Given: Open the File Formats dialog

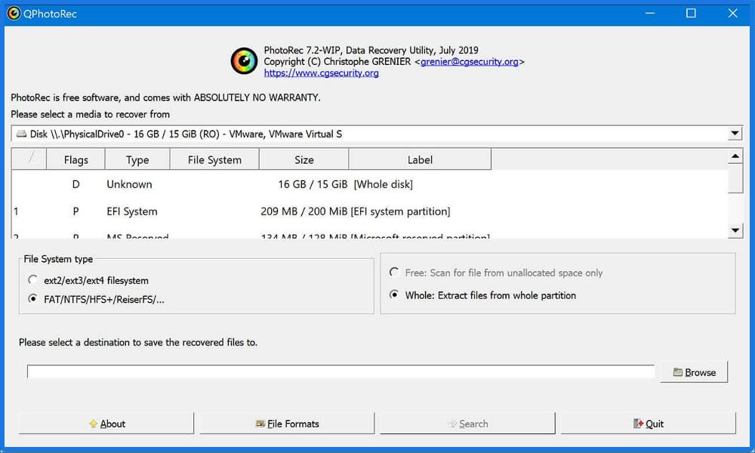Looking at the screenshot, I should [287, 424].
